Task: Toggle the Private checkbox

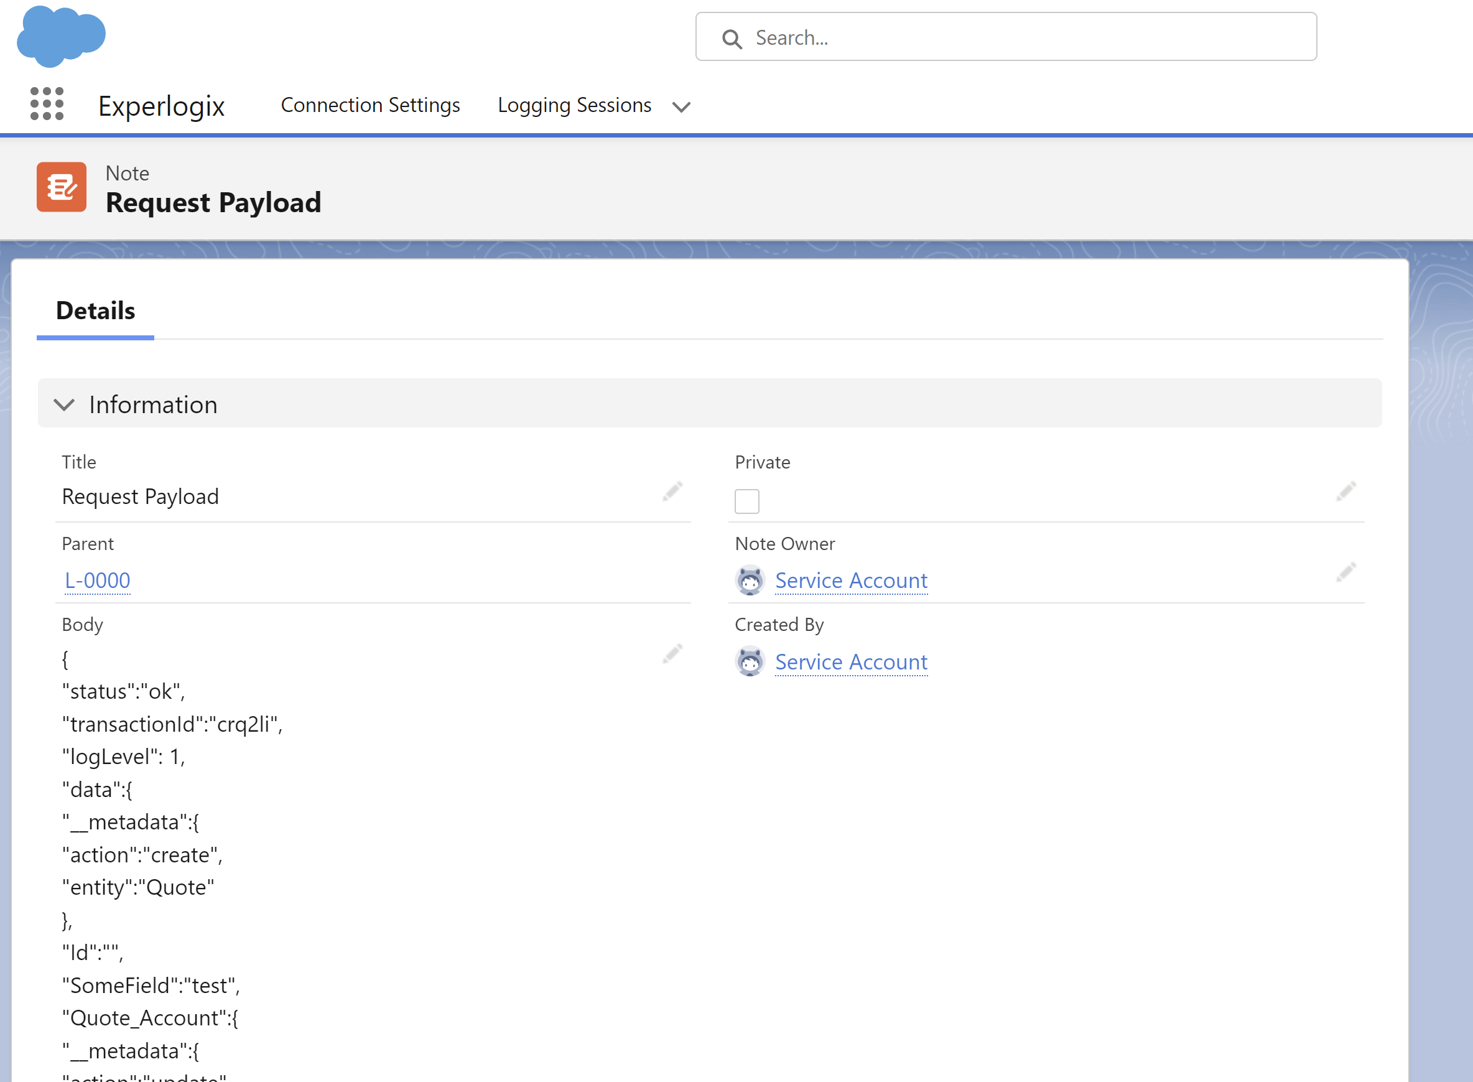Action: point(747,501)
